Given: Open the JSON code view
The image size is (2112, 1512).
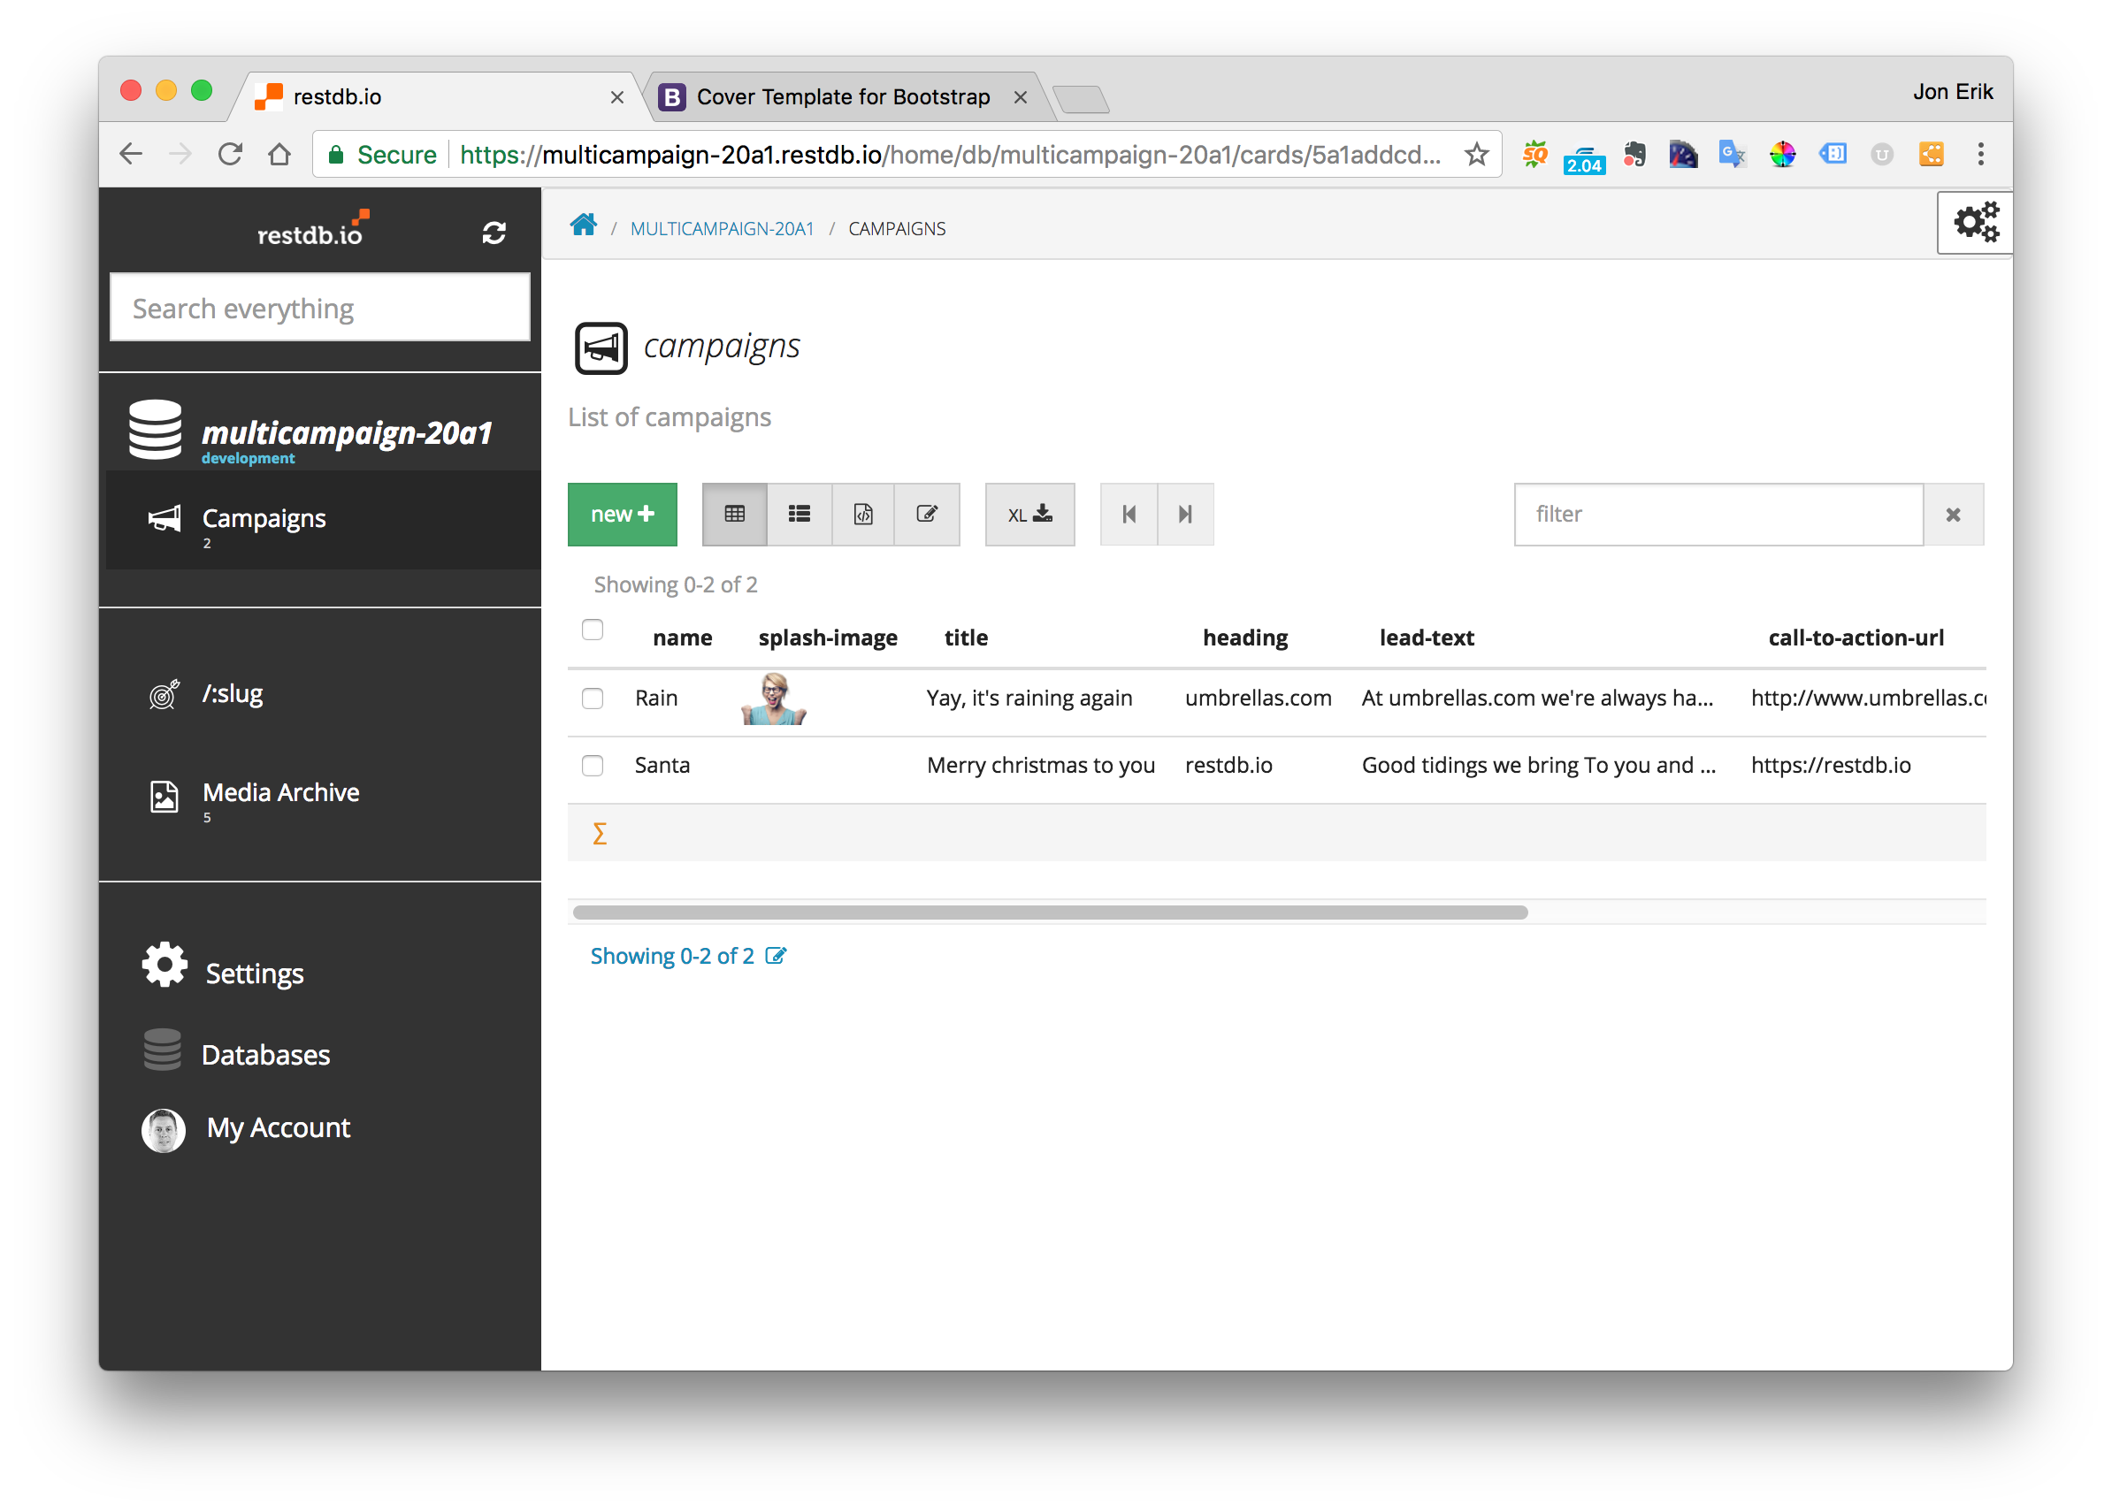Looking at the screenshot, I should pyautogui.click(x=862, y=514).
